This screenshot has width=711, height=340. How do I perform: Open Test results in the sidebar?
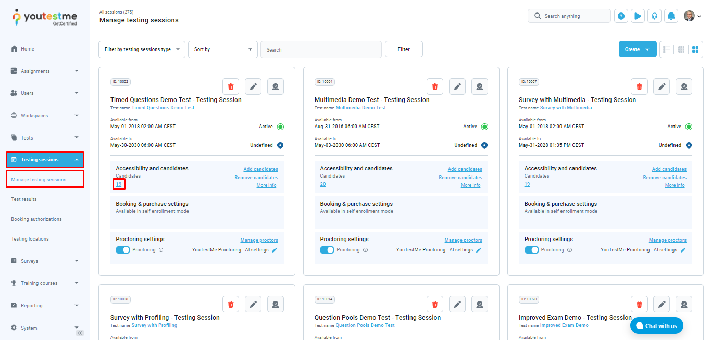[x=24, y=199]
